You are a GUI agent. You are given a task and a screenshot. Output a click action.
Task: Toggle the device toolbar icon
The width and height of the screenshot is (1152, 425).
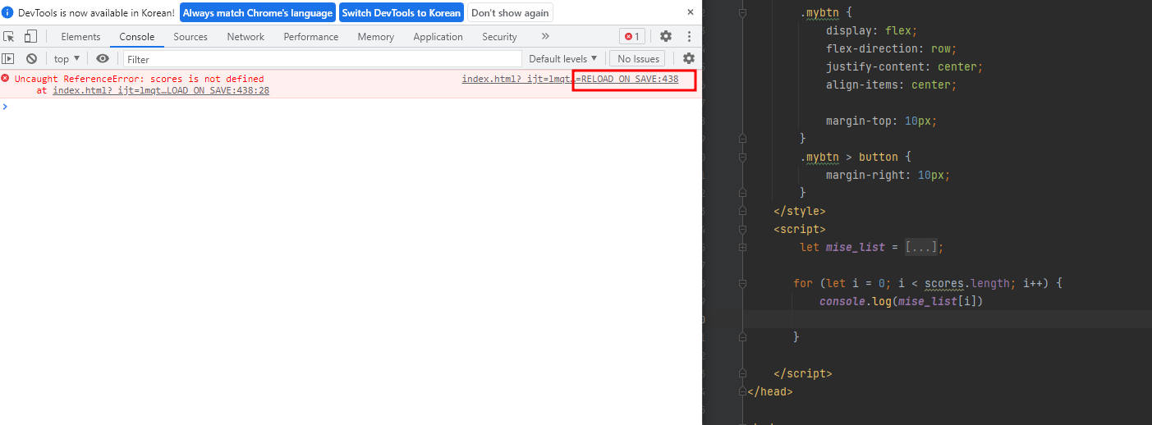[30, 36]
